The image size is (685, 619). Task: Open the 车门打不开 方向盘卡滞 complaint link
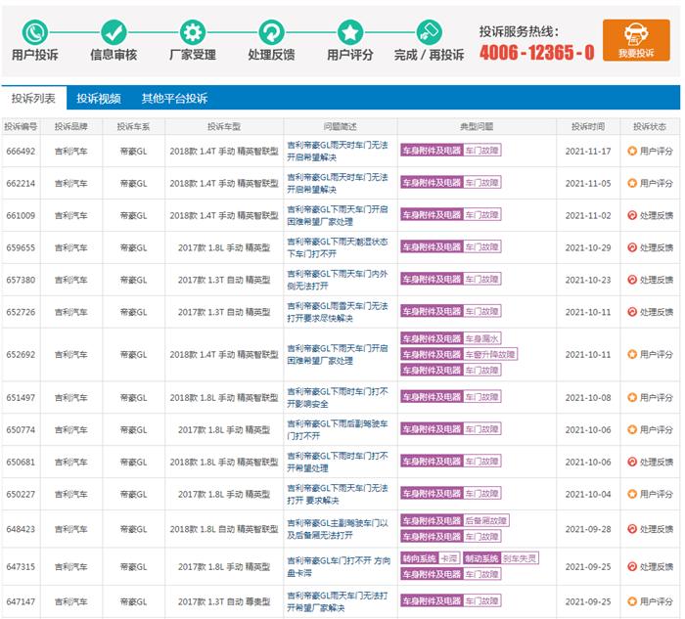339,566
